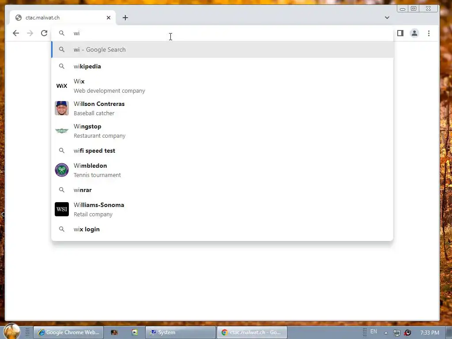Click the red-circled tray icon beside clock

[407, 333]
